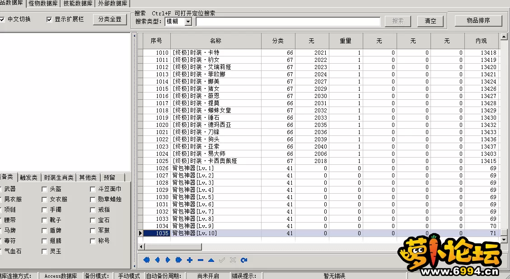
Task: Tick the 戒指 checkbox
Action: point(93,210)
